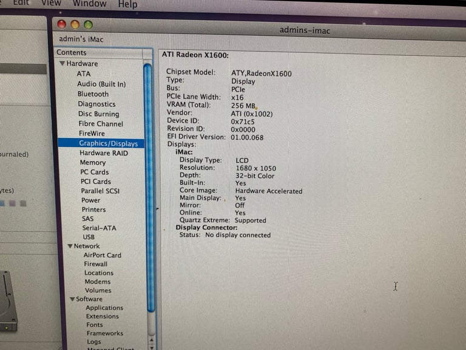Select Volumes under Network
The width and height of the screenshot is (466, 350).
click(x=98, y=290)
